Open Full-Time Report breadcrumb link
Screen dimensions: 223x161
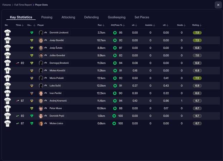(x=23, y=5)
